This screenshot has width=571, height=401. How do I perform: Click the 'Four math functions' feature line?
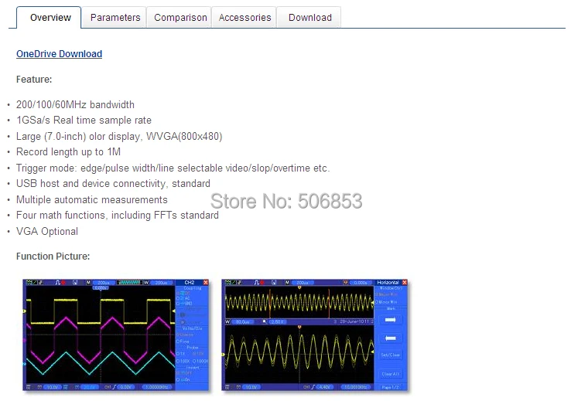pyautogui.click(x=118, y=216)
